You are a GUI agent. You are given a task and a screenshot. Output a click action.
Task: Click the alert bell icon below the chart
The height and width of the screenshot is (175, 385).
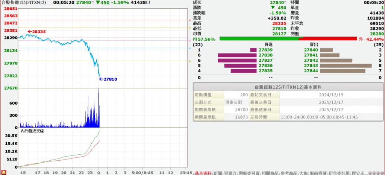(x=3, y=172)
